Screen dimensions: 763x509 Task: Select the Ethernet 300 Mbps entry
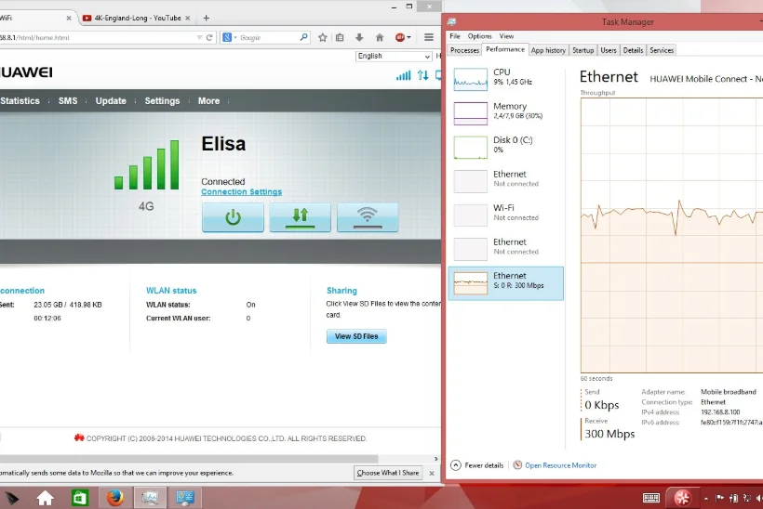pyautogui.click(x=506, y=283)
